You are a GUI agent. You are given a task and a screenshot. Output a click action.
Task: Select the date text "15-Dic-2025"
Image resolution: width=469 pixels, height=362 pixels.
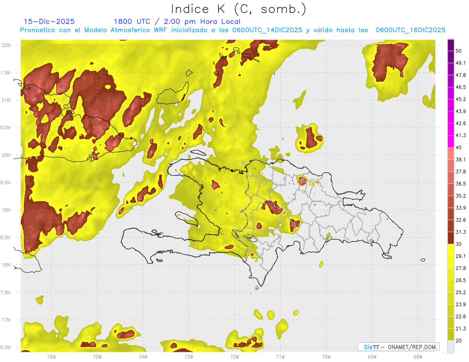tap(49, 21)
